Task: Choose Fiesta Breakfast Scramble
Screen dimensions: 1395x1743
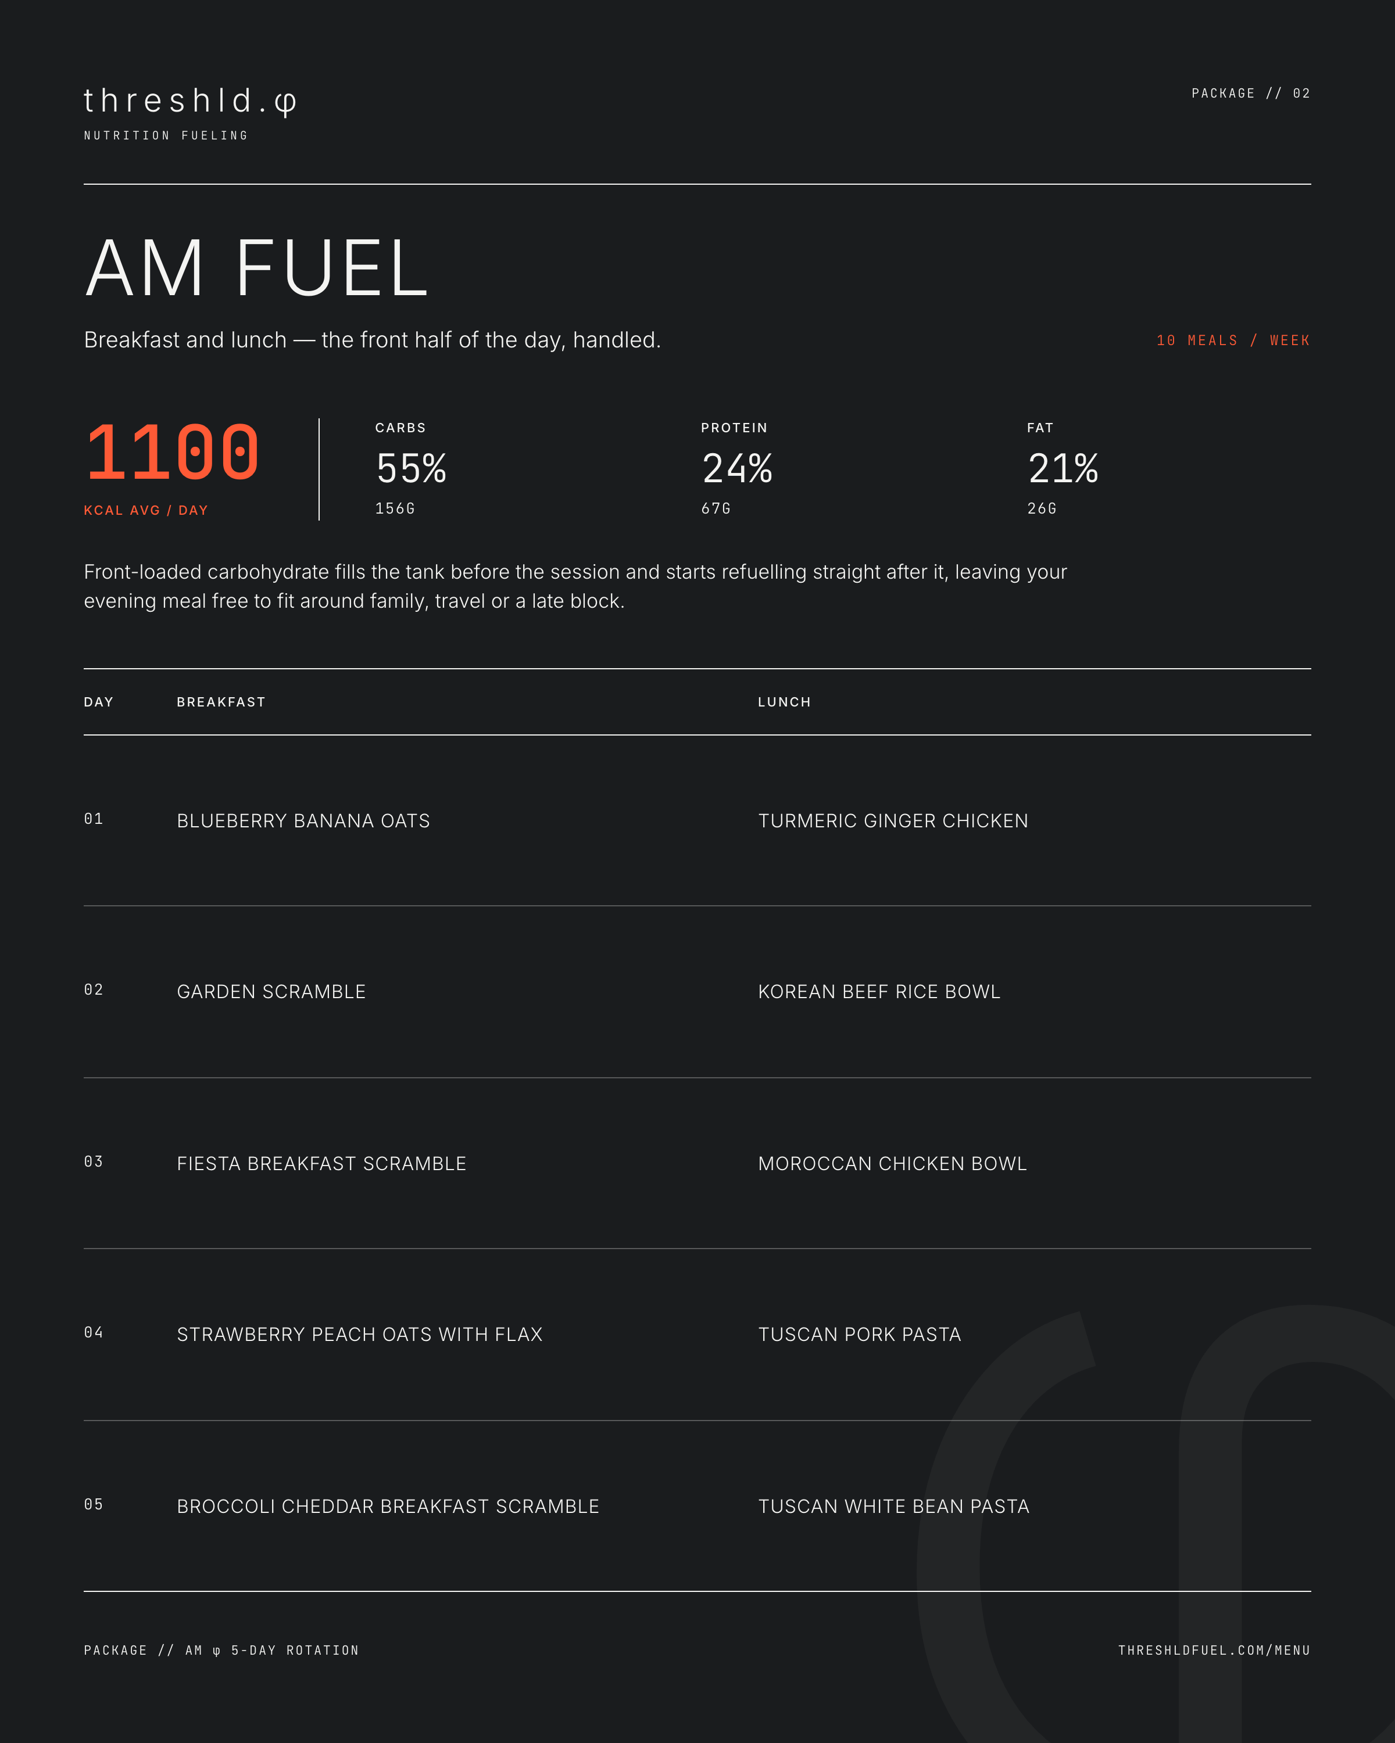Action: [x=321, y=1163]
